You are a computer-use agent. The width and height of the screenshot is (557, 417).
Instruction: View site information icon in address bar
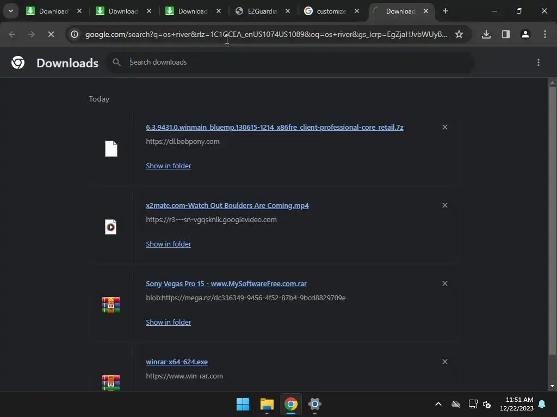(74, 34)
